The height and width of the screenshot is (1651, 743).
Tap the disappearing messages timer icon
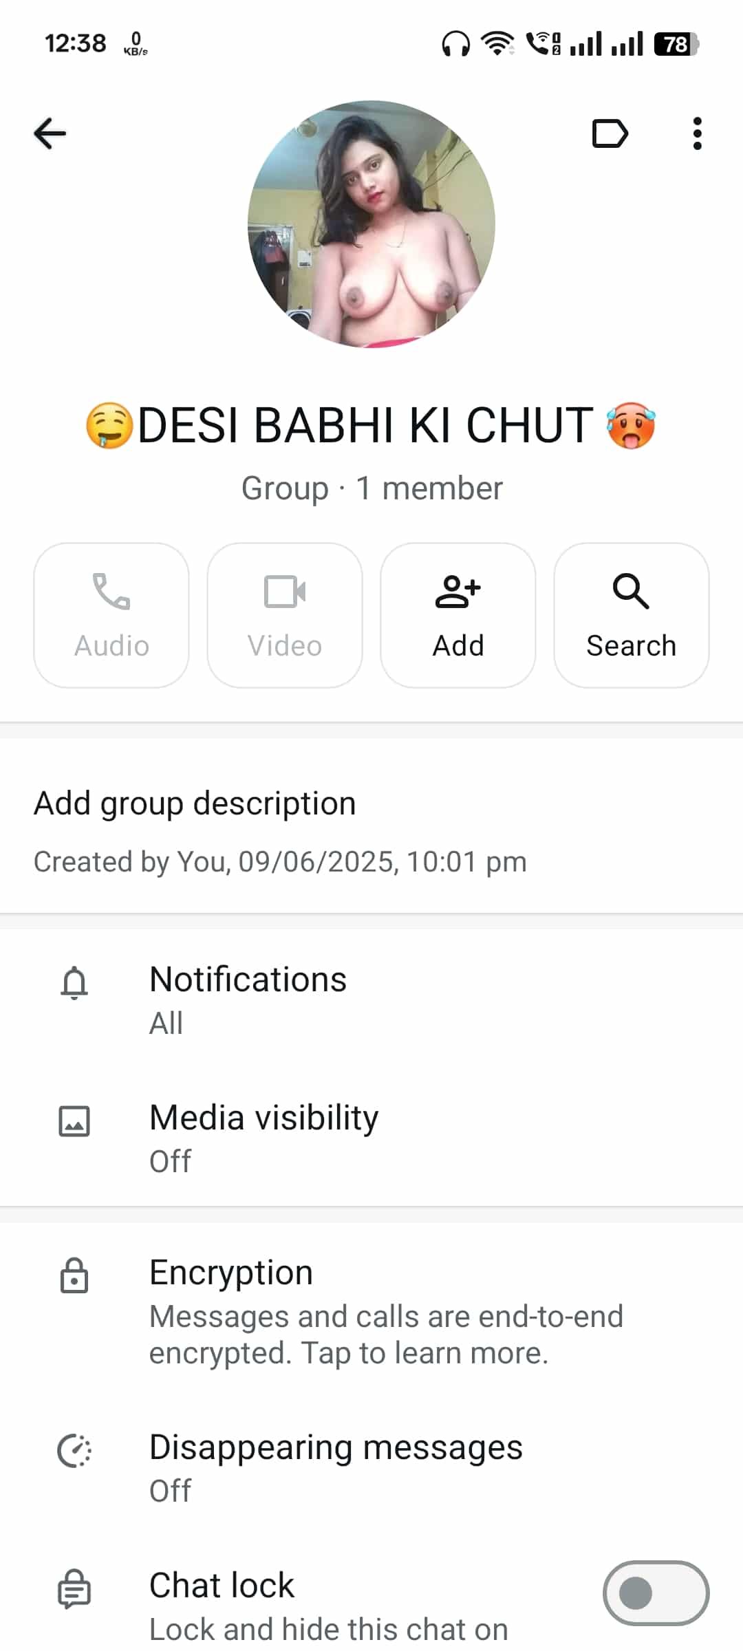pyautogui.click(x=74, y=1451)
